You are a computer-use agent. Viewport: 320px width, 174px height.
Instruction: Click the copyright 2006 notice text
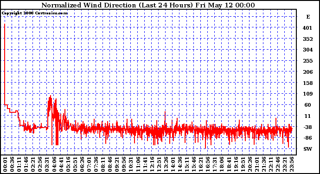35,13
